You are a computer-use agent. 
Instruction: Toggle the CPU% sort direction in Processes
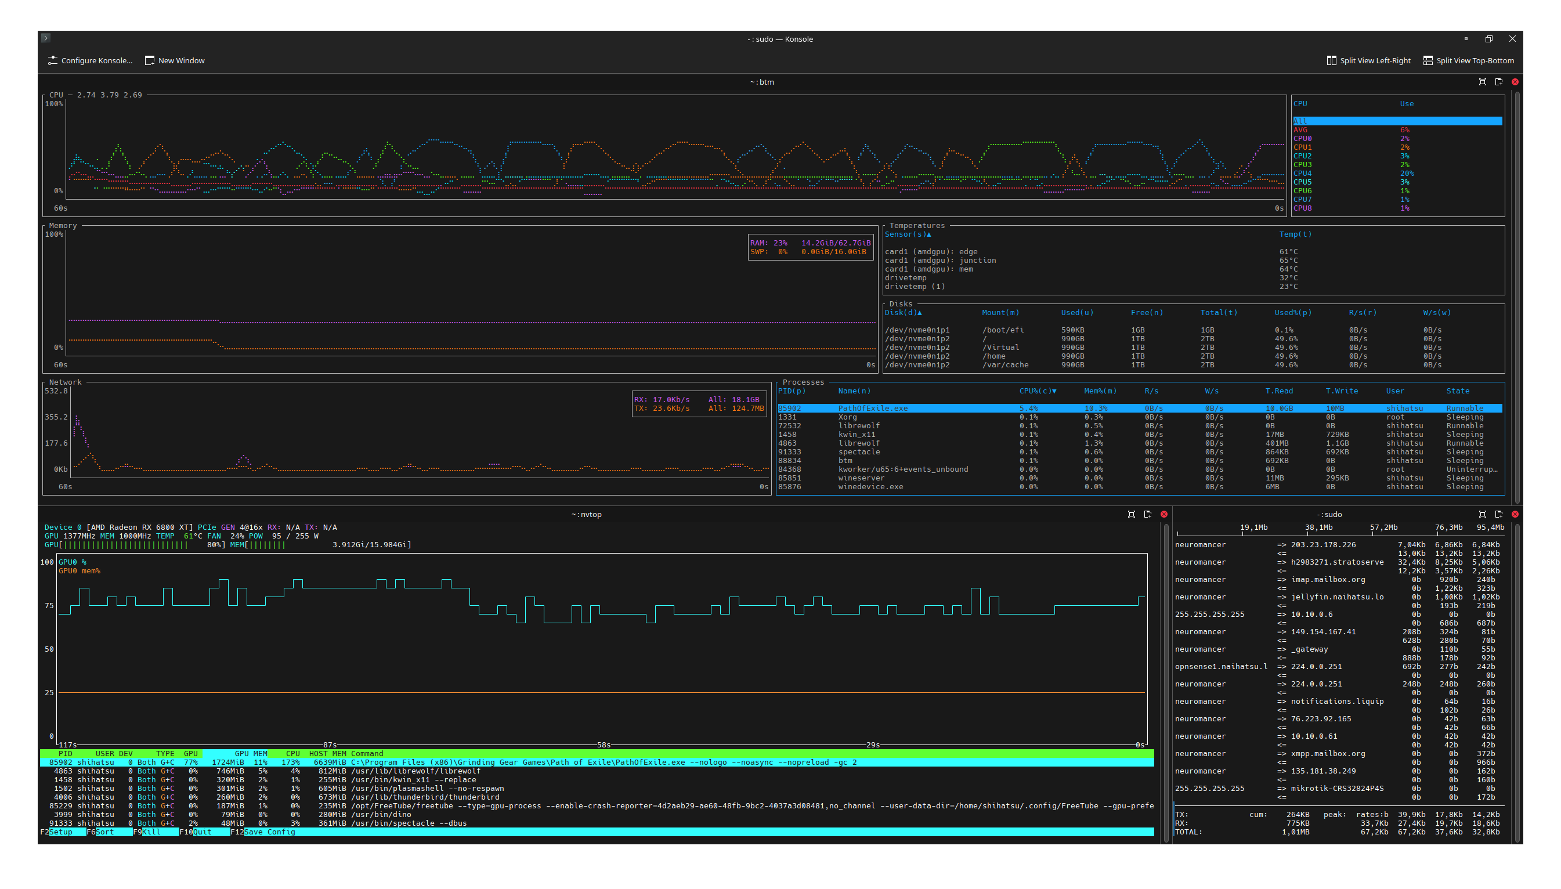point(1036,391)
